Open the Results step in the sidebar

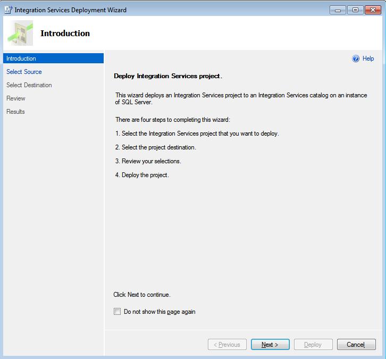[x=16, y=112]
